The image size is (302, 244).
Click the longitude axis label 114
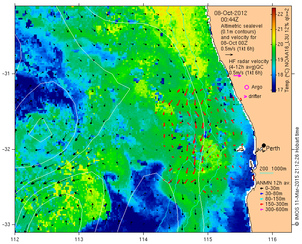pos(144,240)
